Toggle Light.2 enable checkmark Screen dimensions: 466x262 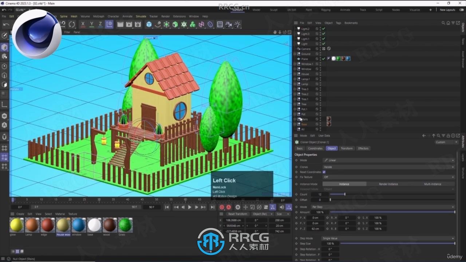323,29
